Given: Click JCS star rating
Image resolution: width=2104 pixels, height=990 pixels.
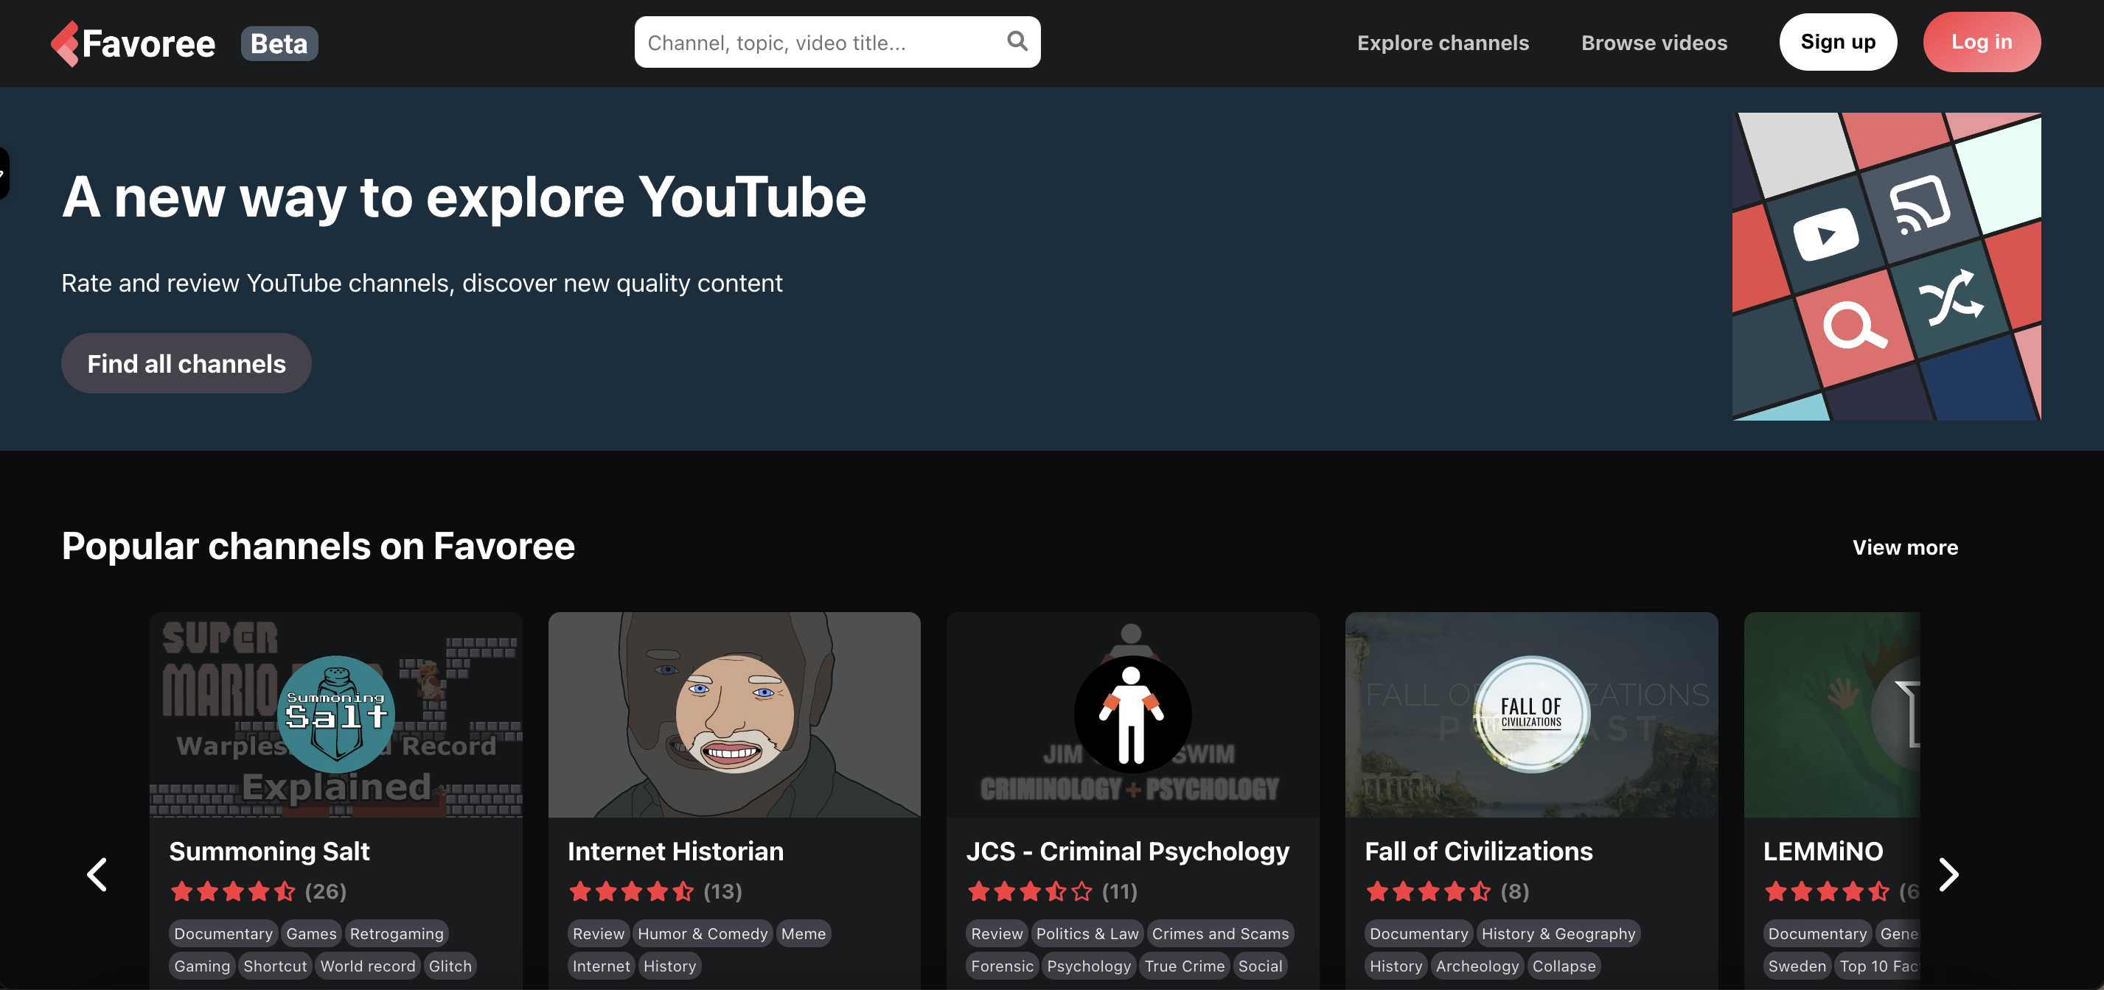Looking at the screenshot, I should (1029, 891).
